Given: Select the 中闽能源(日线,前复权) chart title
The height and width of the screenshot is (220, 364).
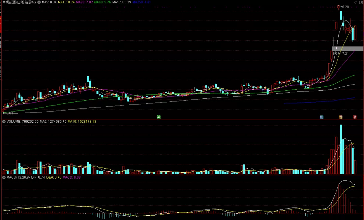Looking at the screenshot, I should point(19,2).
